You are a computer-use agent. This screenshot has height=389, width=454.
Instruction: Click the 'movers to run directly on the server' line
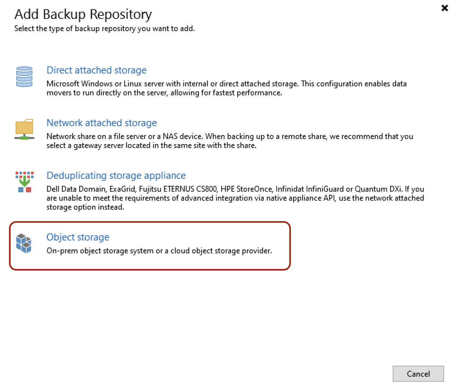(x=164, y=93)
